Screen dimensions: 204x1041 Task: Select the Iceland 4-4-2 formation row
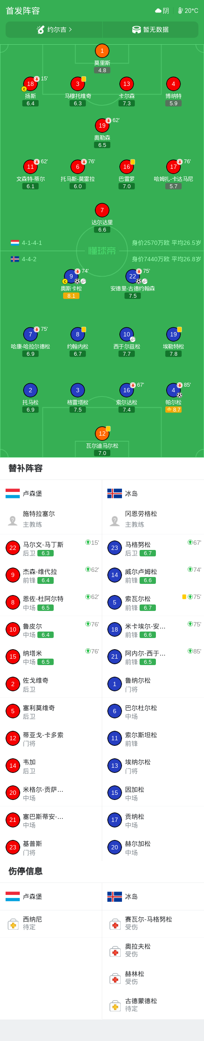pos(102,259)
